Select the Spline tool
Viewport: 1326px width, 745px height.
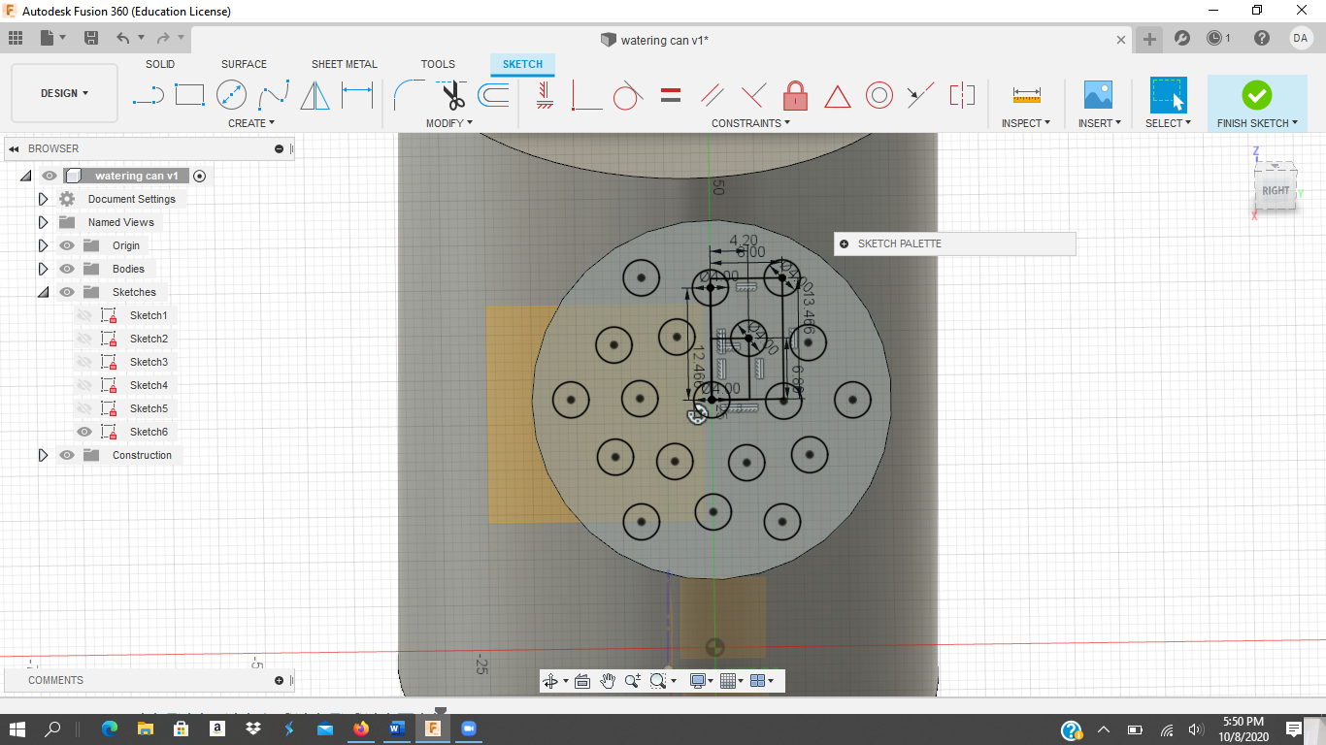[274, 95]
